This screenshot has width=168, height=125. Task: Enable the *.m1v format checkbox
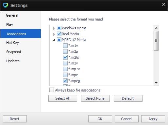[65, 46]
